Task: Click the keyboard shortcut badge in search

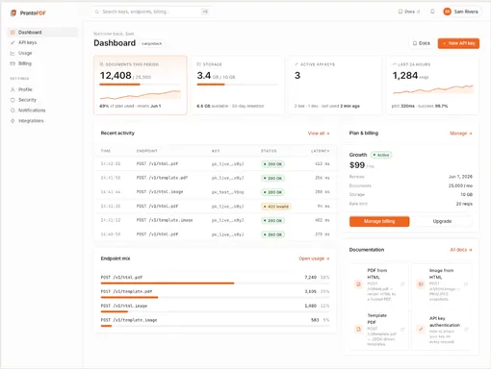Action: click(205, 12)
